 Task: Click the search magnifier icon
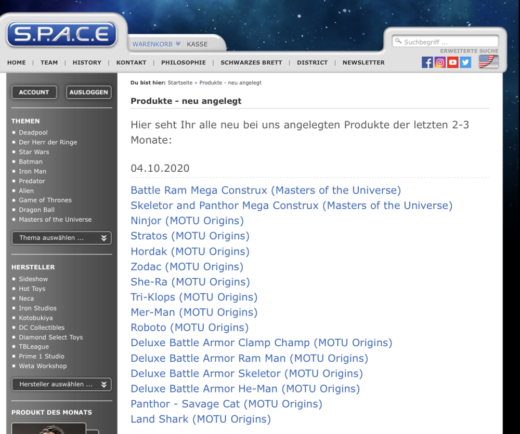(398, 41)
